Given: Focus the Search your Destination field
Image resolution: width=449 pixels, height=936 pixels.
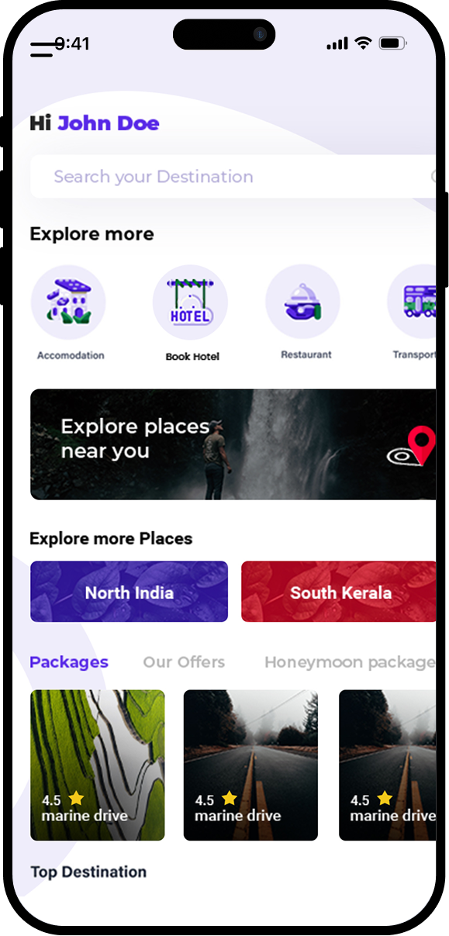Looking at the screenshot, I should click(x=233, y=177).
